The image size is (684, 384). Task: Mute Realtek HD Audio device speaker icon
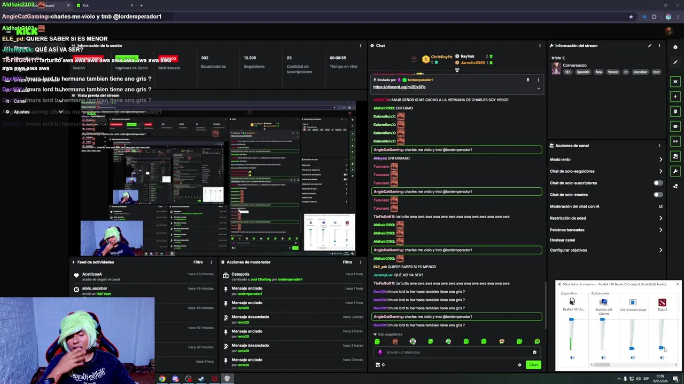(572, 358)
